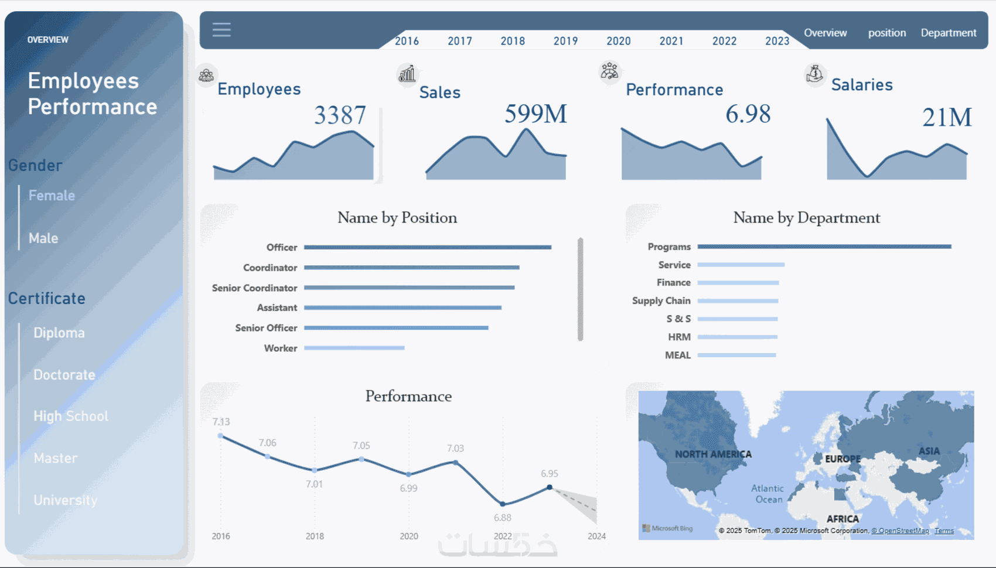The width and height of the screenshot is (996, 568).
Task: Click the Supply Chain department bar
Action: point(738,301)
